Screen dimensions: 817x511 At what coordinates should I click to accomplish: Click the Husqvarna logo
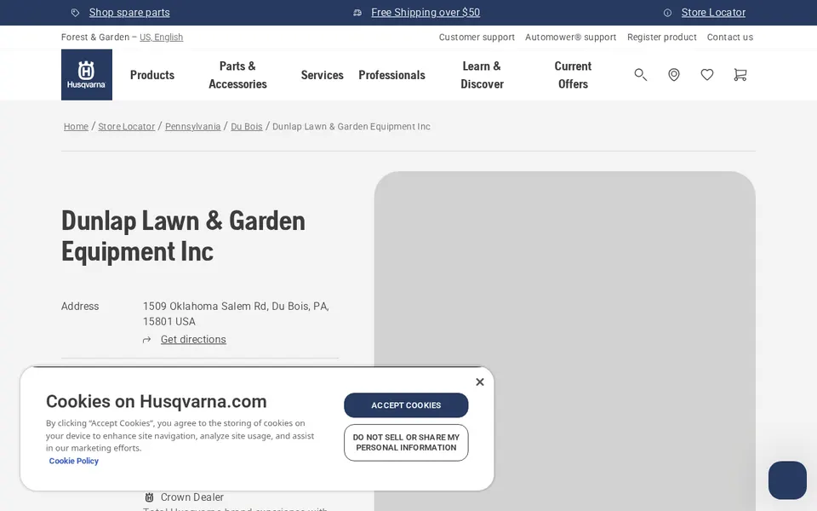[87, 75]
